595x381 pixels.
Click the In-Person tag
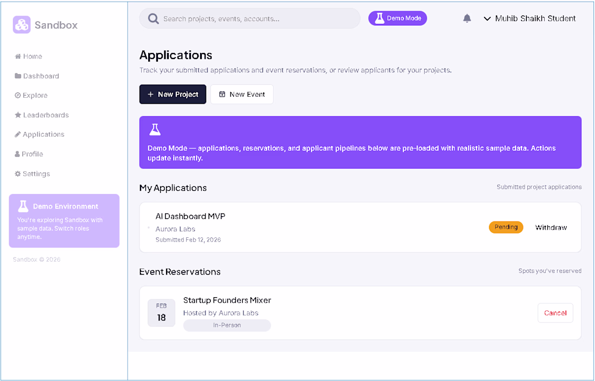point(227,325)
